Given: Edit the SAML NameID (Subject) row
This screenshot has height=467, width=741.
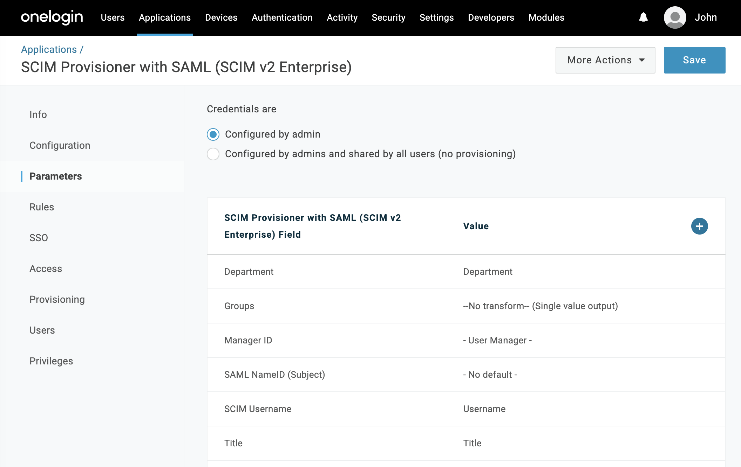Looking at the screenshot, I should 466,375.
